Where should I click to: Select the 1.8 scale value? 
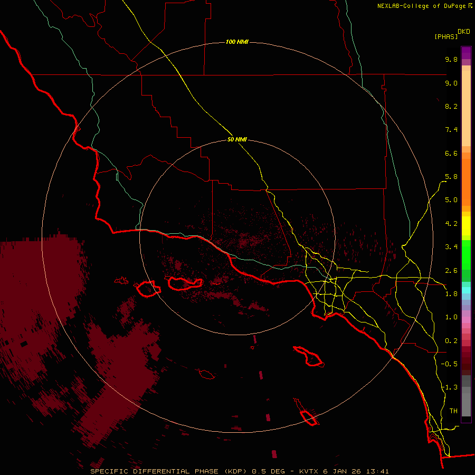(451, 294)
